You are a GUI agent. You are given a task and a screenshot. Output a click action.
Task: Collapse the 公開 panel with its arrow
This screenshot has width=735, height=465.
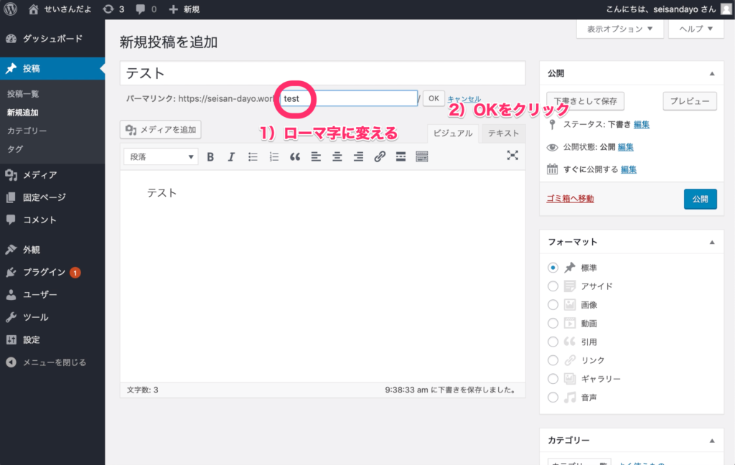click(712, 73)
